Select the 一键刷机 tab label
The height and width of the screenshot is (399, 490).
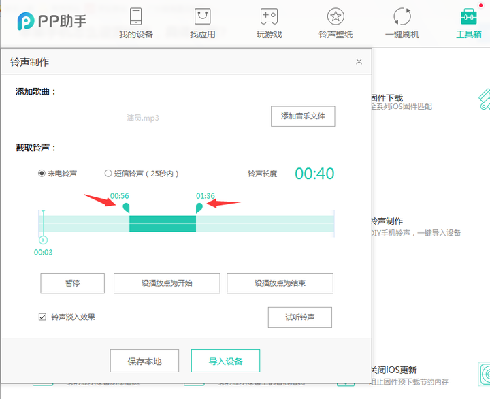coord(402,35)
